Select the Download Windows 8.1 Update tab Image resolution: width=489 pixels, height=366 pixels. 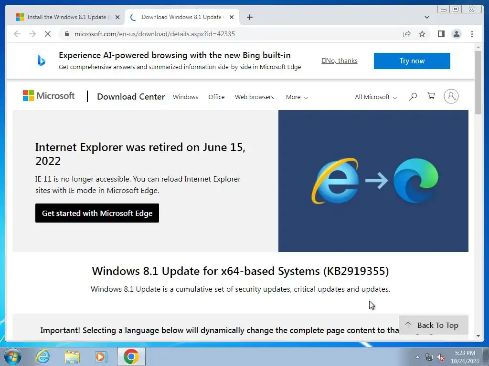click(181, 17)
